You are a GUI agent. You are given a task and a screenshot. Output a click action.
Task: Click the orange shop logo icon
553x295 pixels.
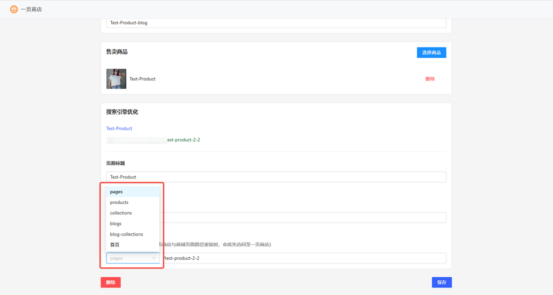(x=14, y=9)
